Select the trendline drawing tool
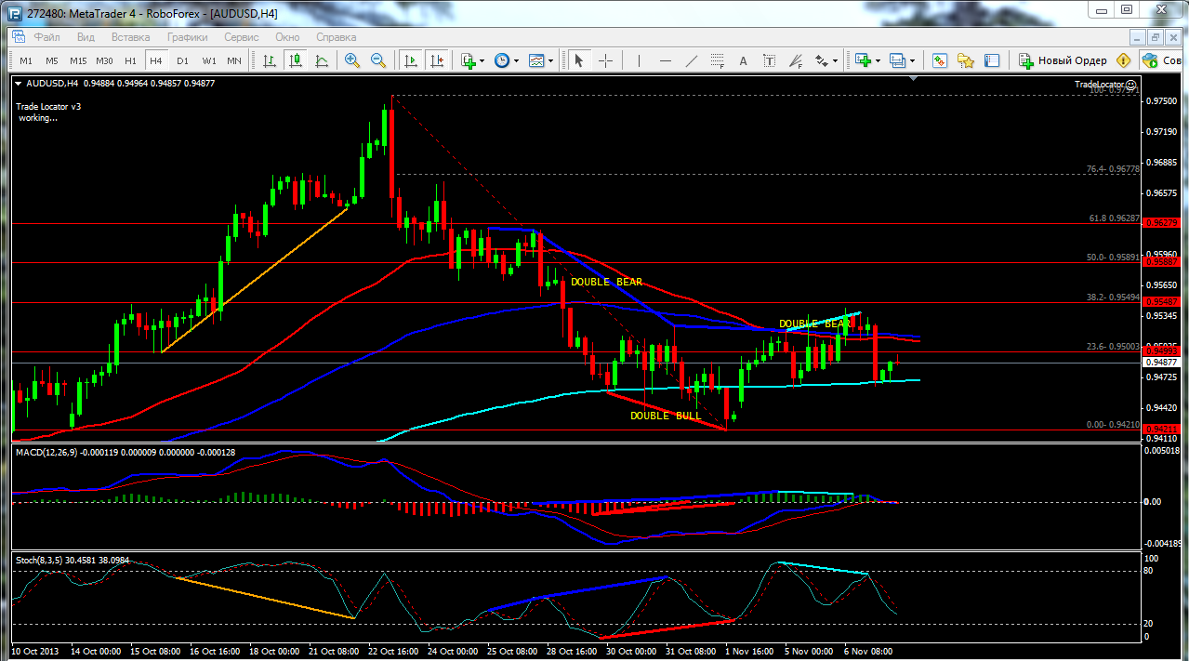This screenshot has width=1189, height=661. tap(691, 60)
